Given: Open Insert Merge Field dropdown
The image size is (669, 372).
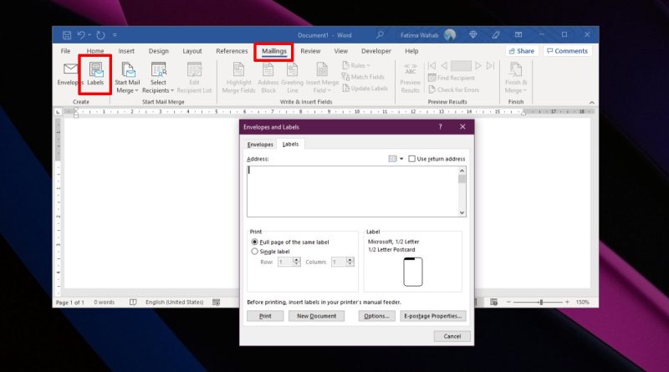Looking at the screenshot, I should tap(322, 78).
